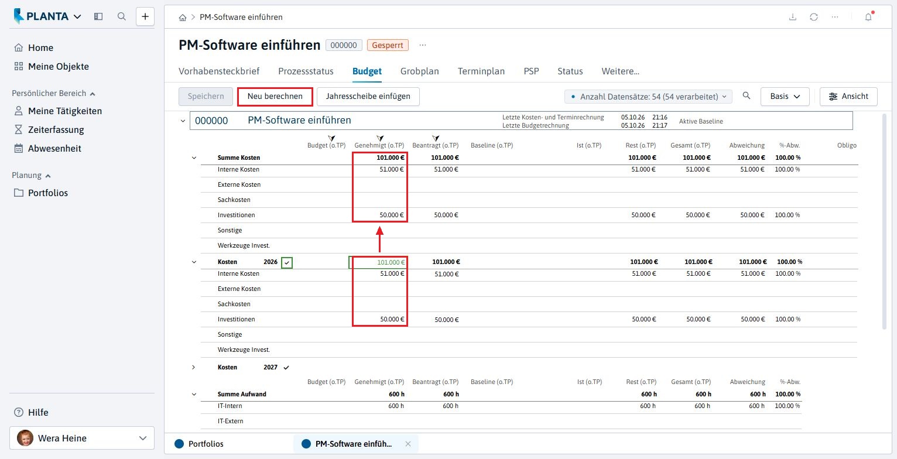The width and height of the screenshot is (897, 459).
Task: Click the filter icon above Beantragt column
Action: pyautogui.click(x=436, y=138)
